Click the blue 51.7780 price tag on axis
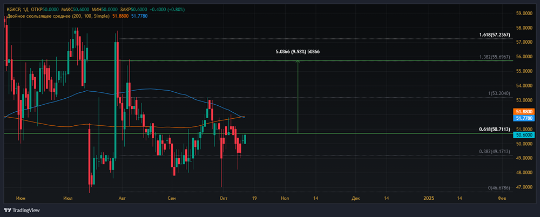 [x=523, y=118]
